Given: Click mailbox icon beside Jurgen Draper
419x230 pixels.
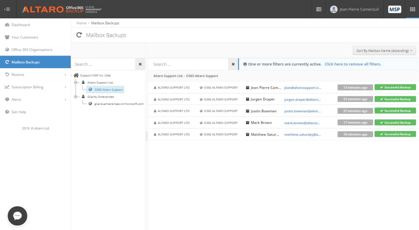Looking at the screenshot, I should coord(247,99).
